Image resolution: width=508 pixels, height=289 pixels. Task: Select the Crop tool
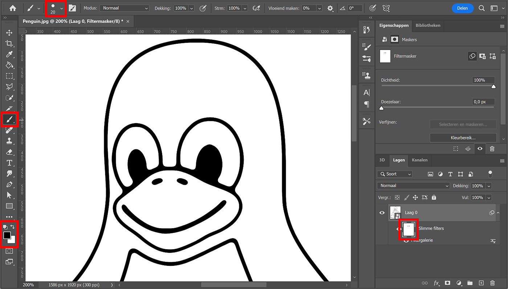[x=10, y=43]
